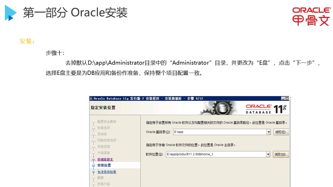Select the 概要 step
Viewport: 333px width, 187px height.
[100, 178]
